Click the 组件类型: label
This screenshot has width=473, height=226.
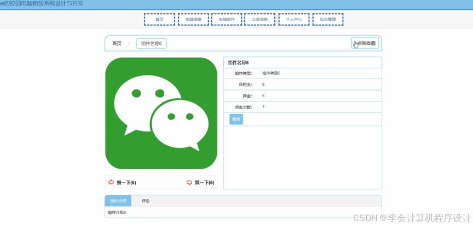click(244, 73)
